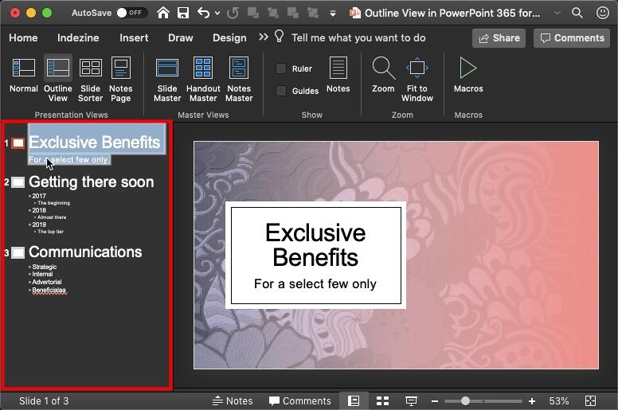Click the 53% zoom level

pos(558,401)
